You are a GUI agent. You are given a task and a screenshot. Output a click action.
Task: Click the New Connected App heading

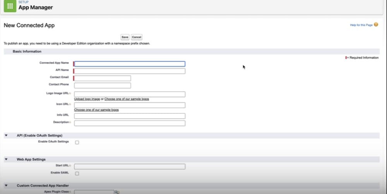coord(29,25)
